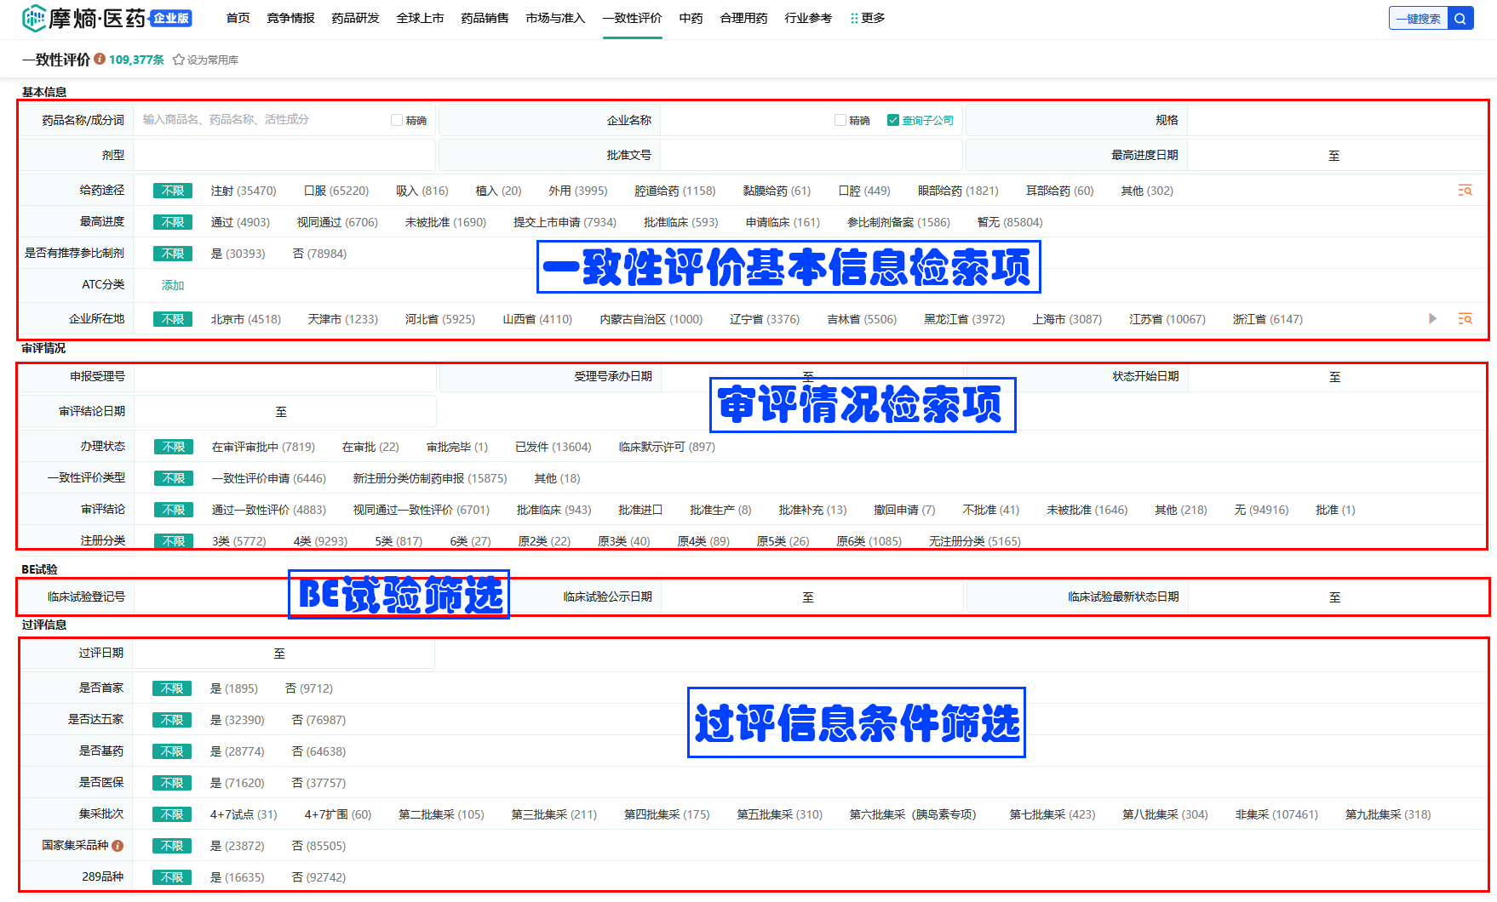This screenshot has height=902, width=1497.
Task: Filter 企业所在地 by 江苏省 (10067)
Action: tap(1167, 319)
